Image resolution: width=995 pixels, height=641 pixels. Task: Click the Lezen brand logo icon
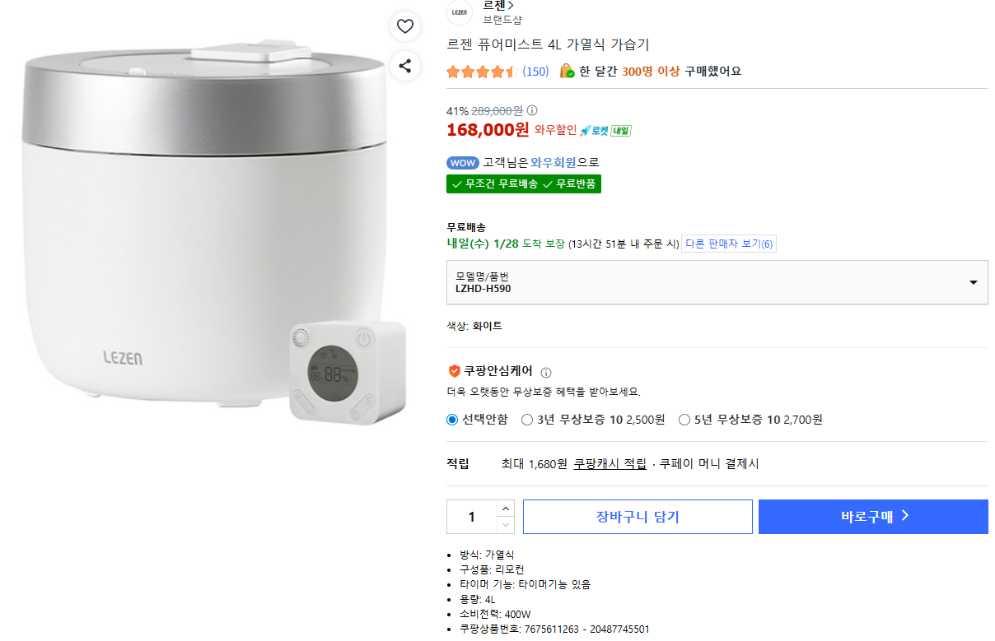click(460, 12)
